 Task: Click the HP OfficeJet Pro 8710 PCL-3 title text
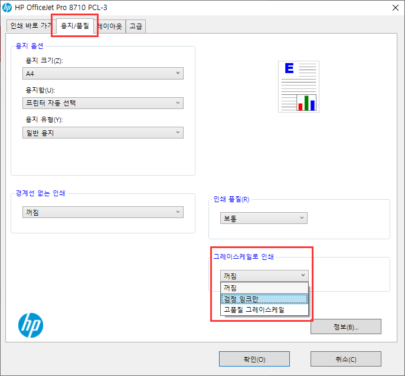[x=61, y=8]
